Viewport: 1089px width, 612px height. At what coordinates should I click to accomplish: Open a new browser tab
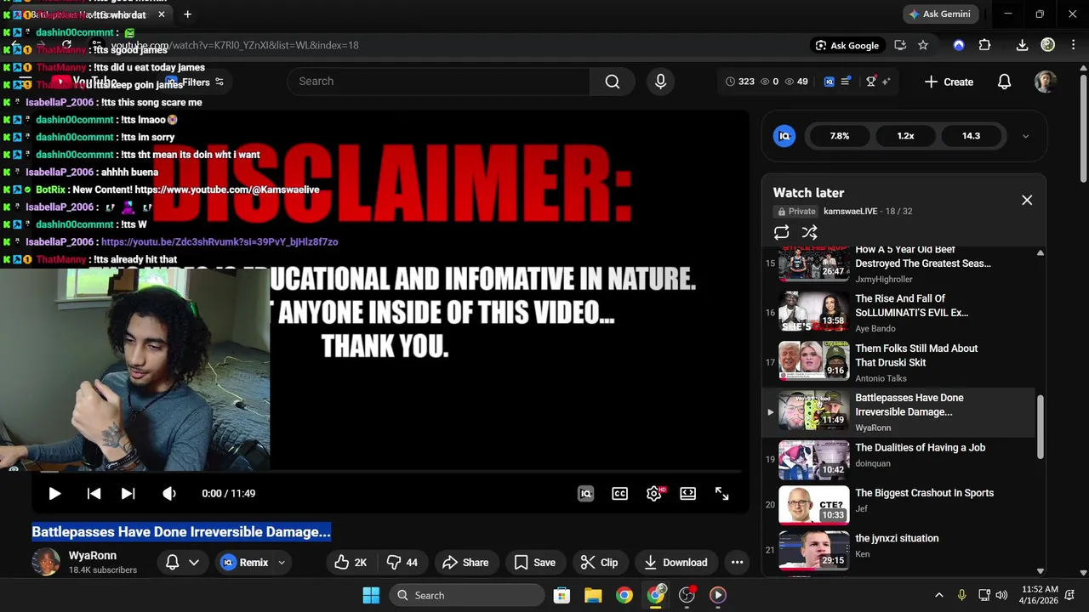click(x=187, y=14)
